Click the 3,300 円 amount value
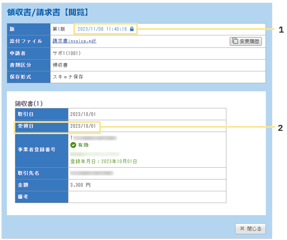The height and width of the screenshot is (240, 287). coord(80,185)
